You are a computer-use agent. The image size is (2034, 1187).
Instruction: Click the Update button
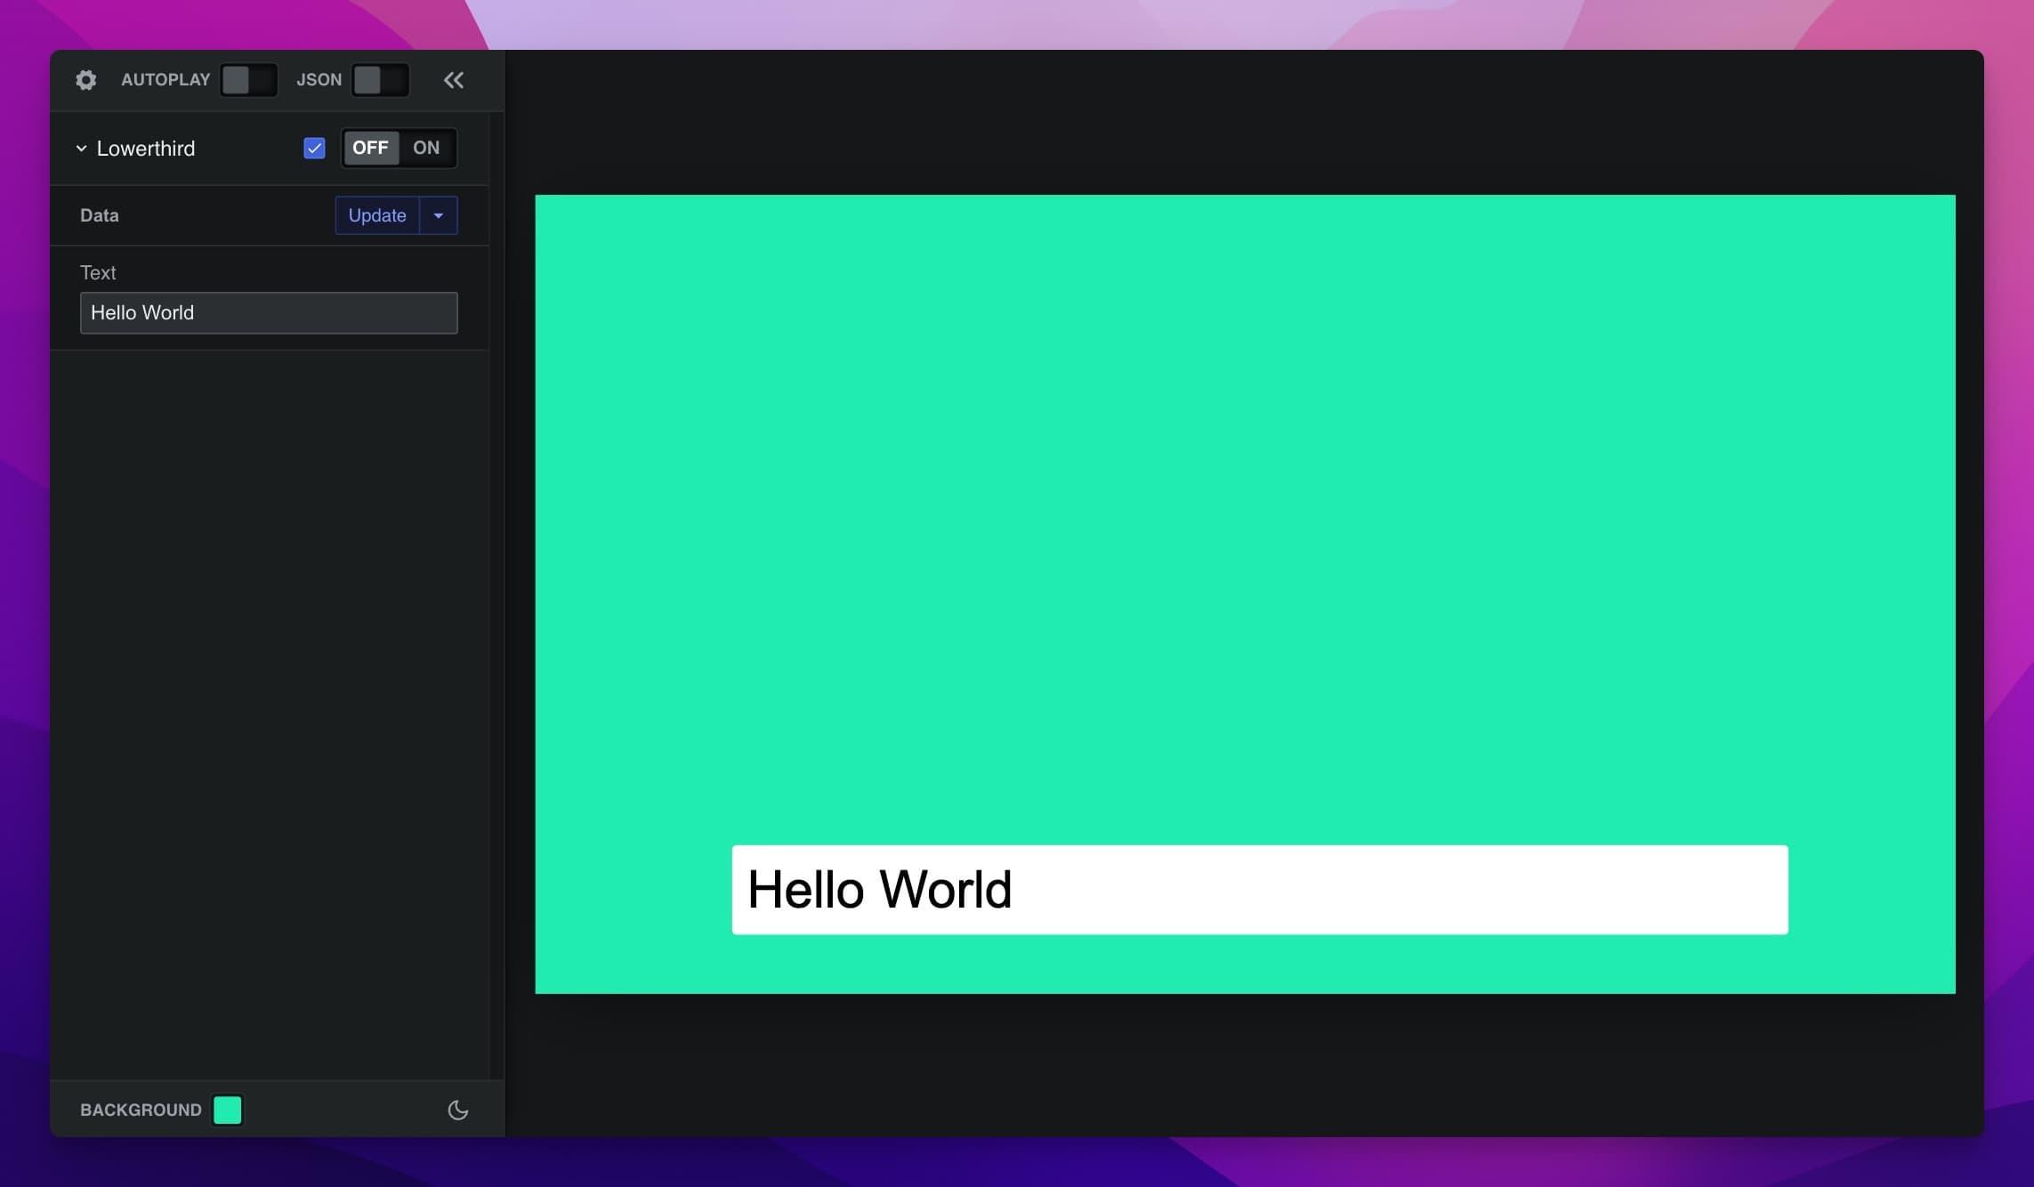tap(377, 215)
